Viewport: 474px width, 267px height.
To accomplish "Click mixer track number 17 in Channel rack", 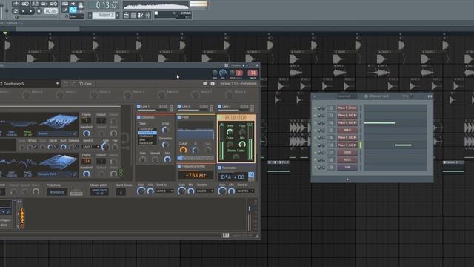I will pos(331,153).
